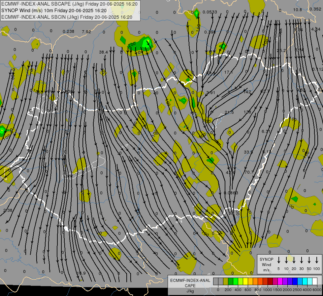The image size is (323, 296).
Task: Click the ECMWF-INDEX-ANAL legend title
Action: click(x=190, y=281)
